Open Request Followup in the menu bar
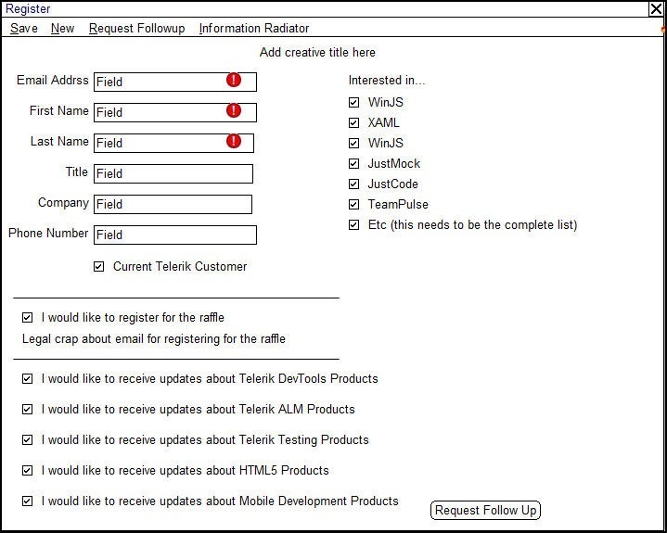This screenshot has width=667, height=533. pos(136,28)
